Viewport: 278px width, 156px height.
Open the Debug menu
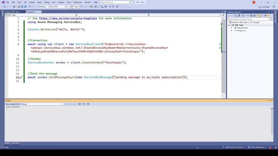47,2
